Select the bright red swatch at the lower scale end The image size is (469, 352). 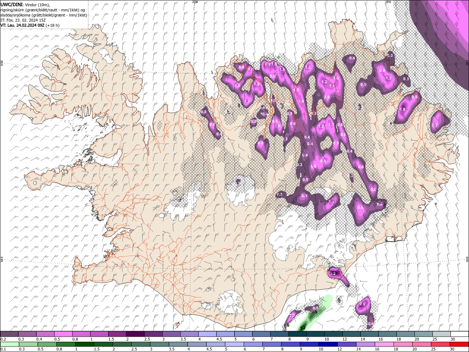[x=459, y=344]
